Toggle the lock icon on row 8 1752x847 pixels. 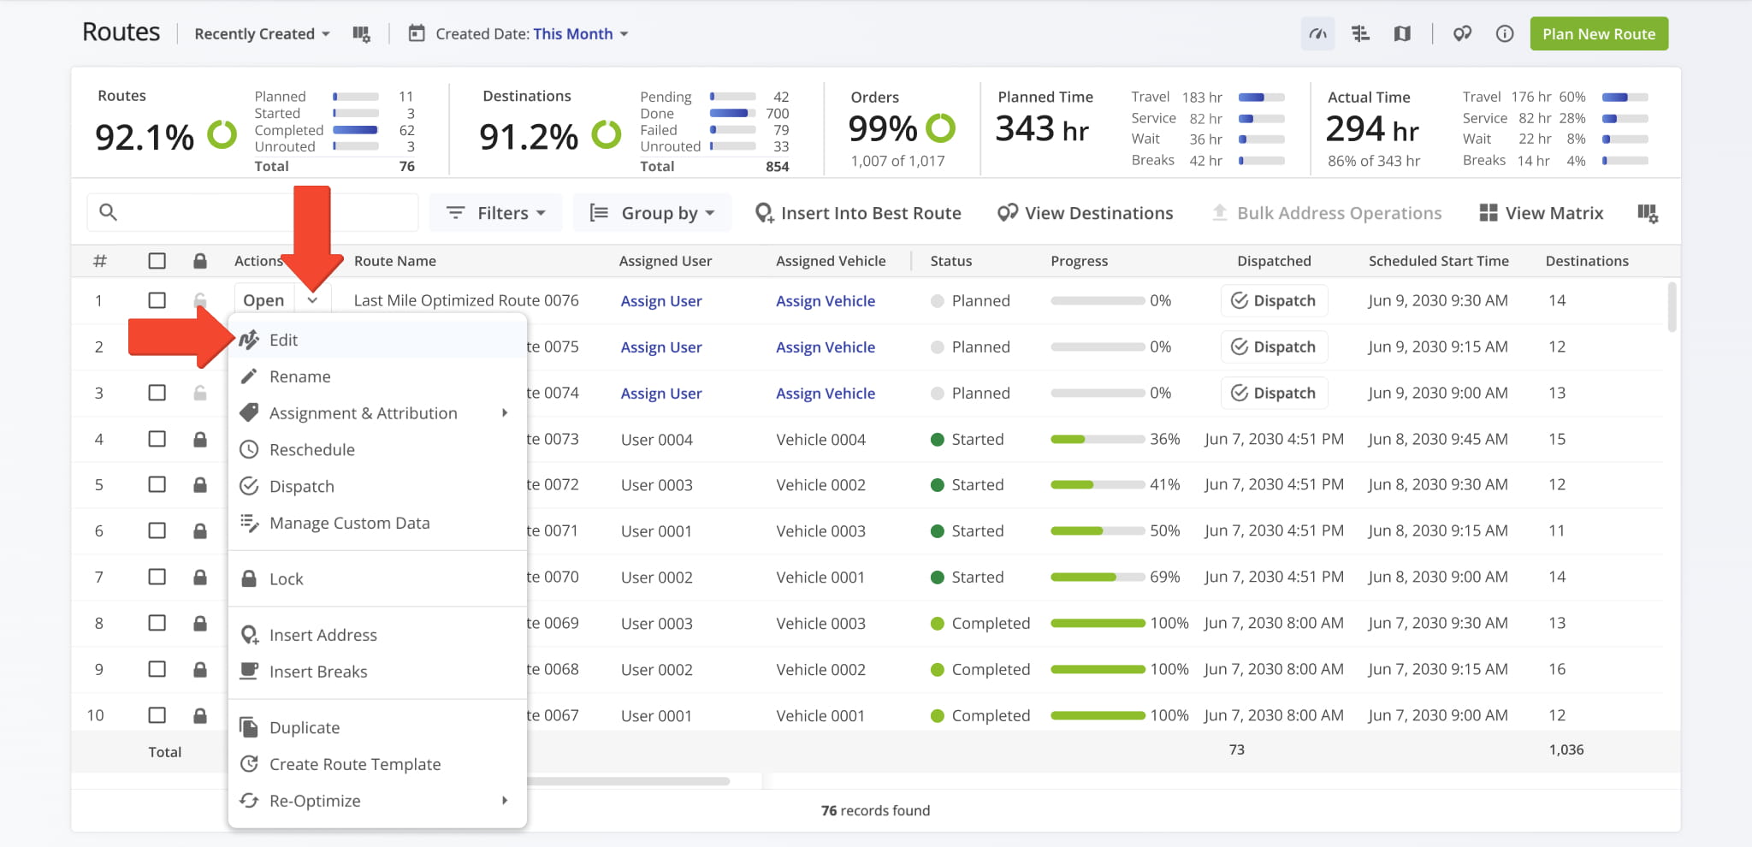pyautogui.click(x=200, y=623)
